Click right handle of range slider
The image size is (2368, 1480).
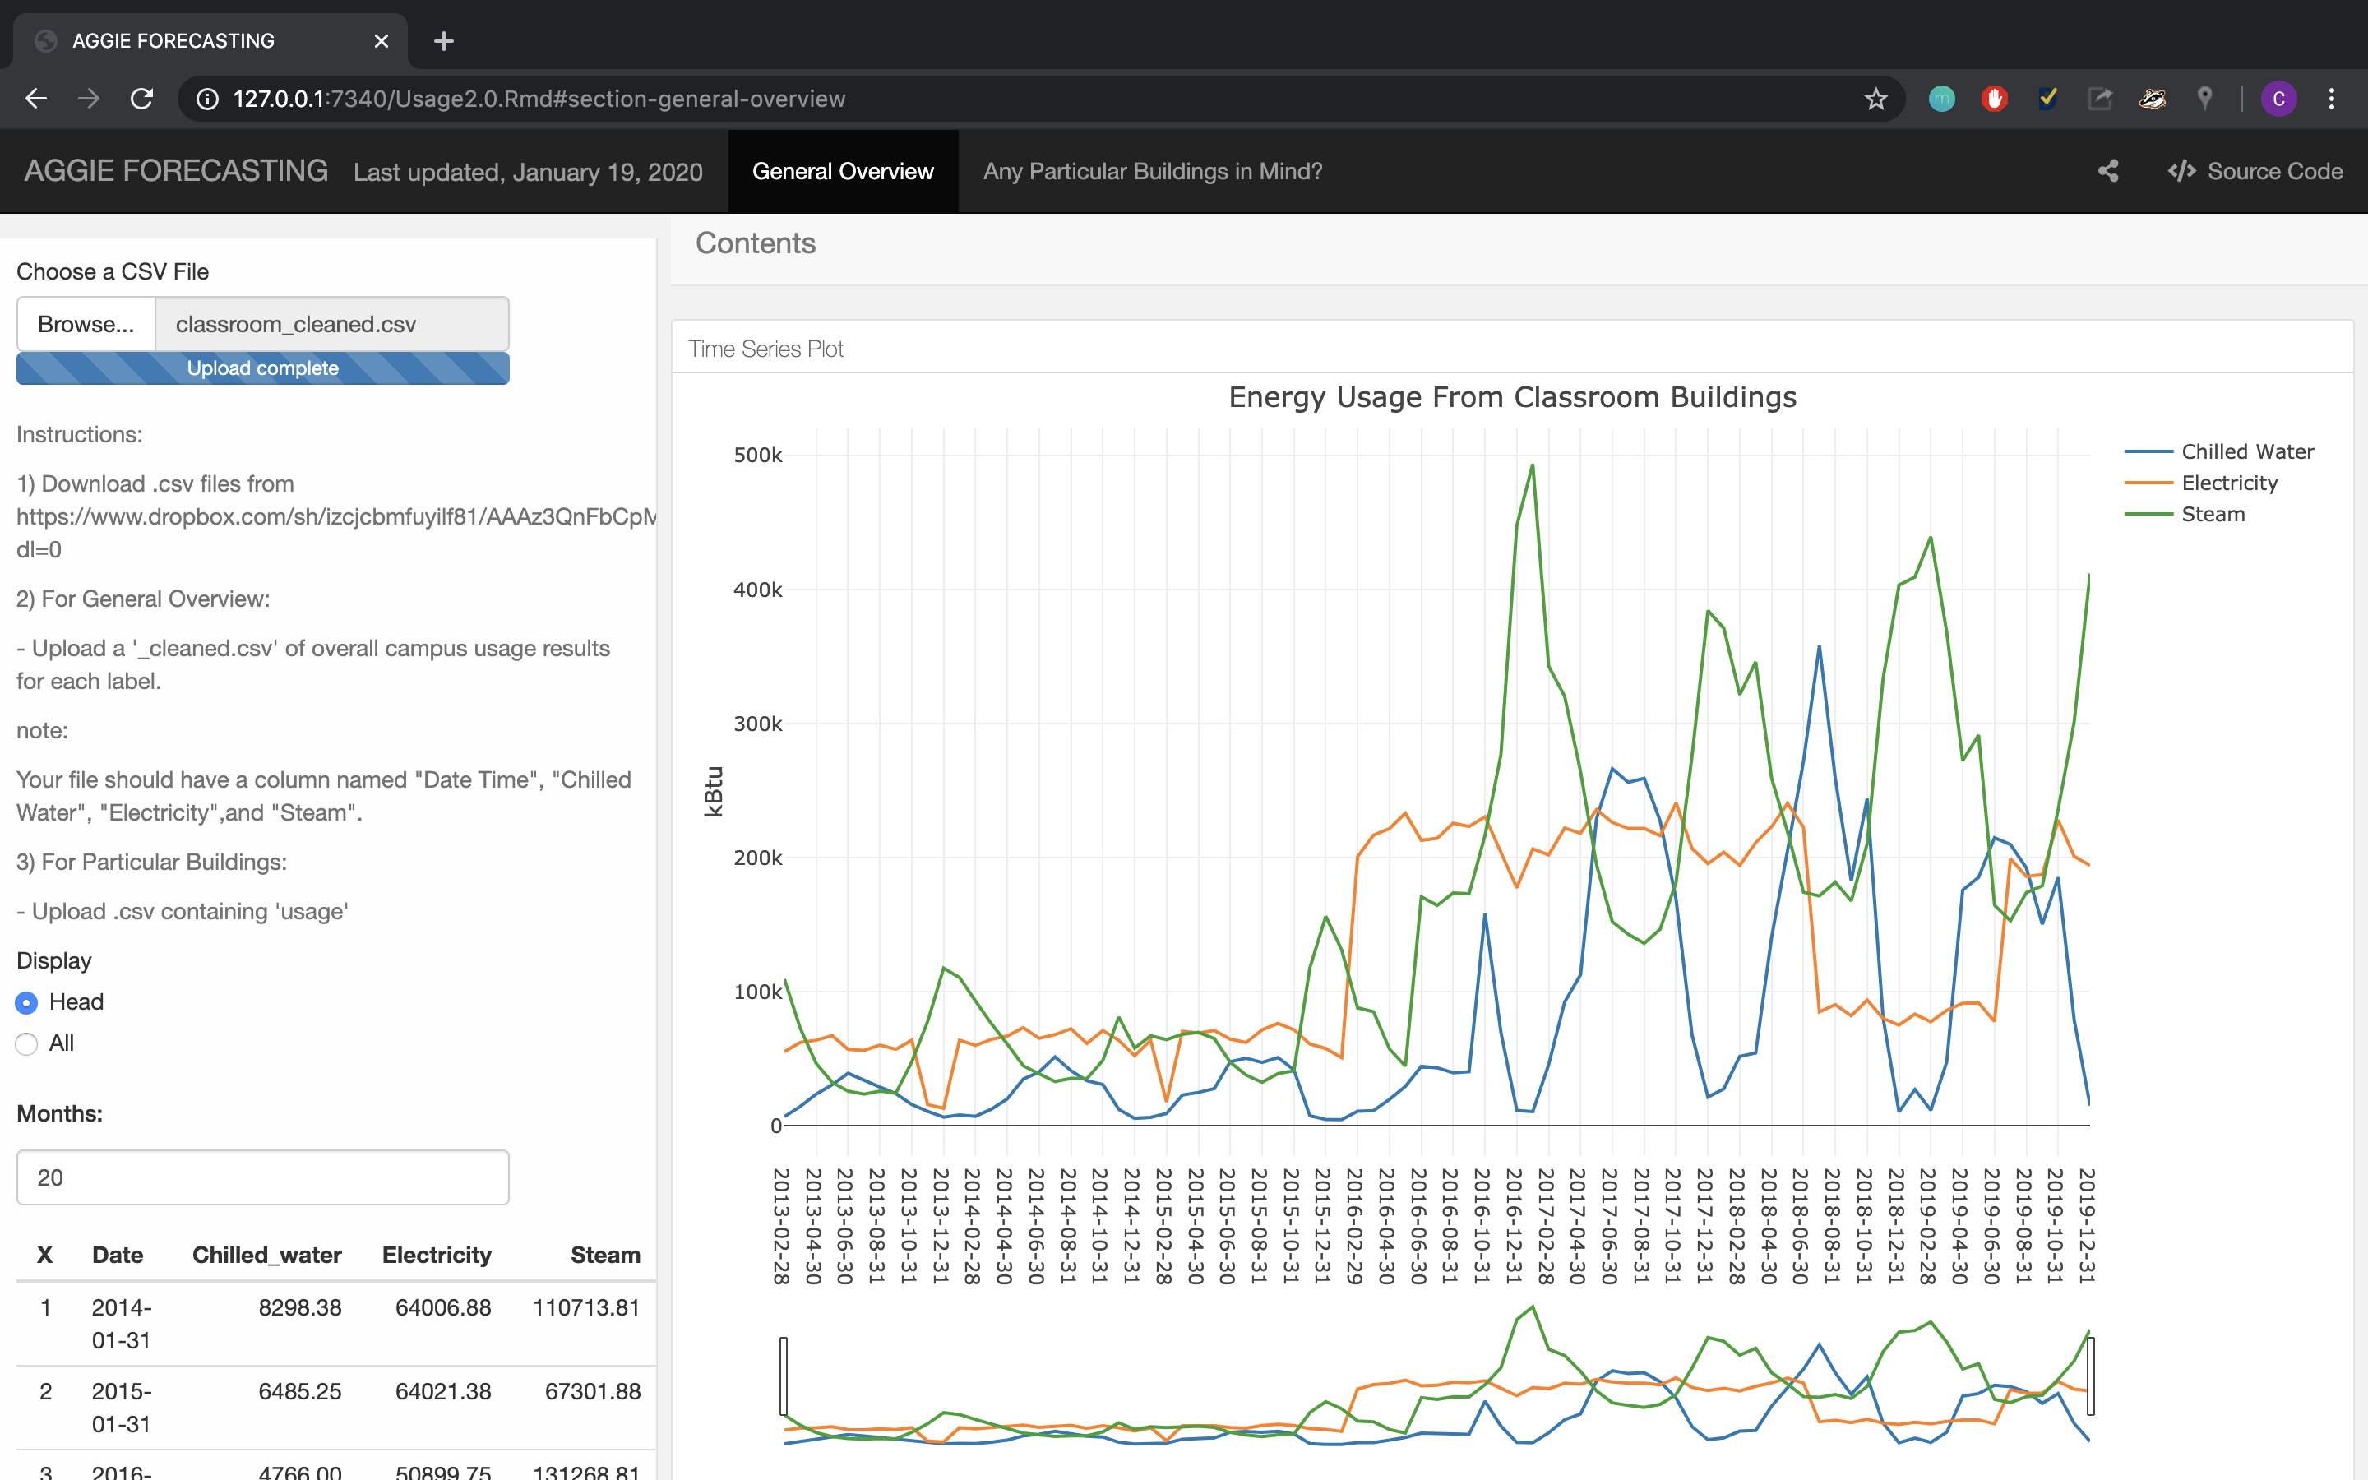point(2090,1376)
